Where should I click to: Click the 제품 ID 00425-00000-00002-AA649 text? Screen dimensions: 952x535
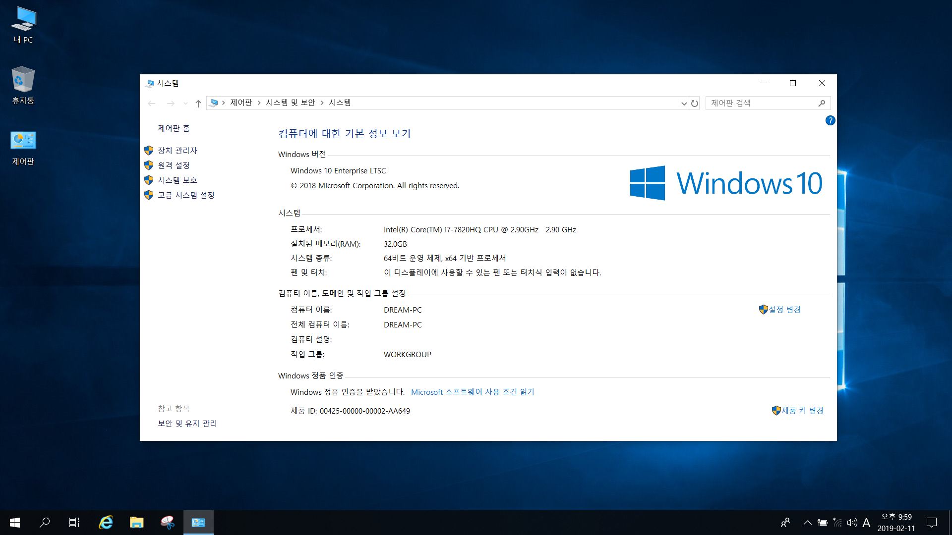[x=350, y=411]
